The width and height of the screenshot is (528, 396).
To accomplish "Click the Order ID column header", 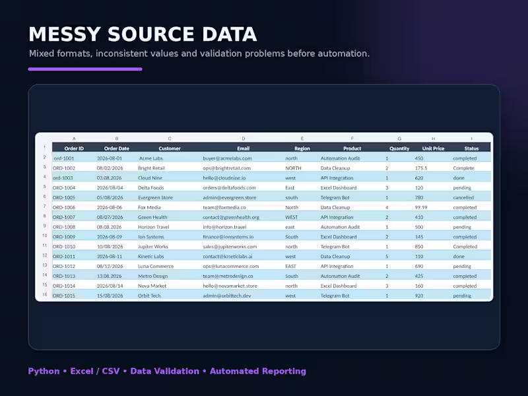I will 74,148.
